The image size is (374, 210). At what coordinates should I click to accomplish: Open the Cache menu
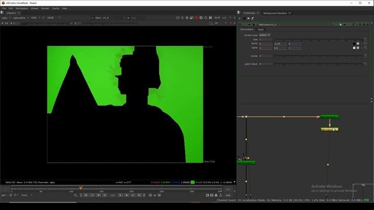coord(56,8)
